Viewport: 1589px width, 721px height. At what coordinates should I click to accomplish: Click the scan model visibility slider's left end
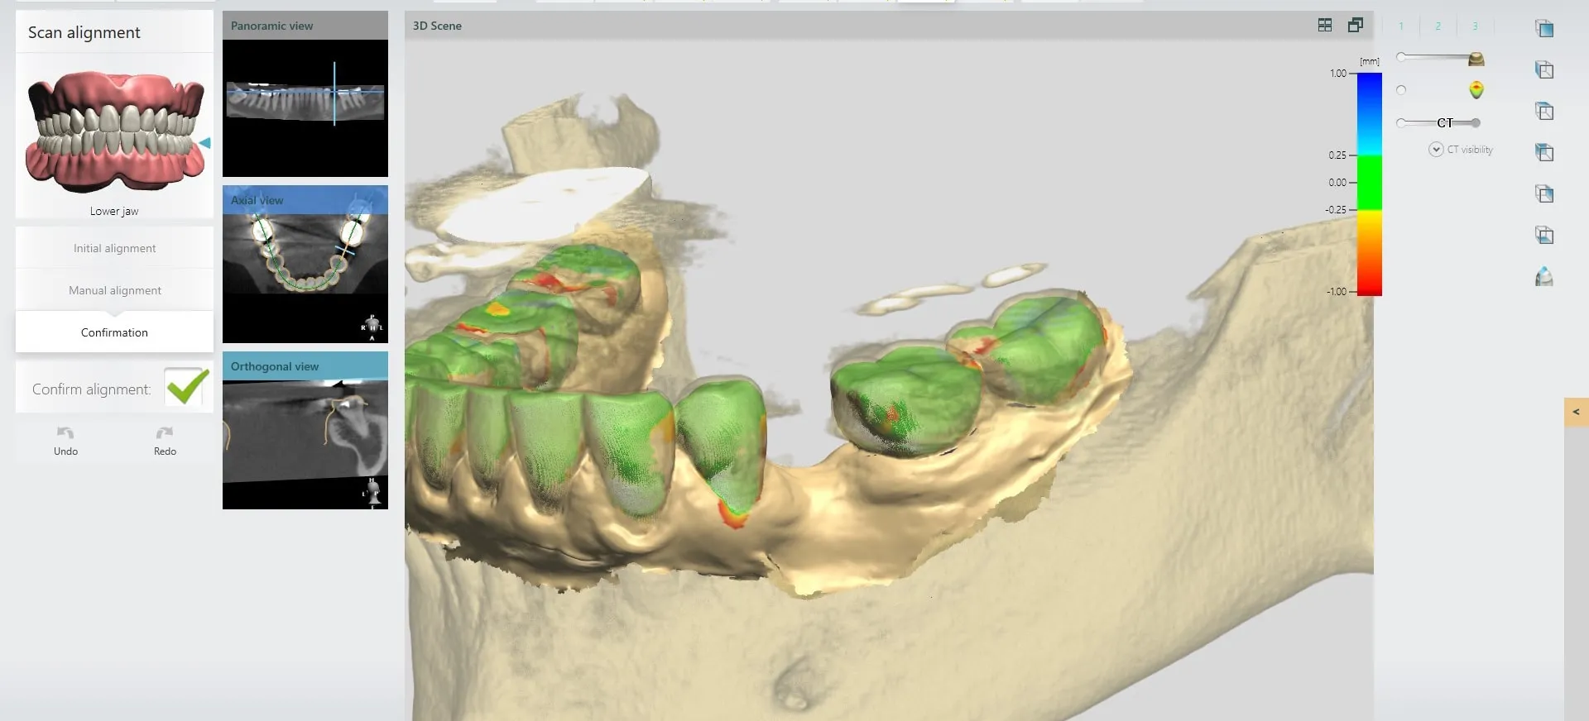(1400, 57)
